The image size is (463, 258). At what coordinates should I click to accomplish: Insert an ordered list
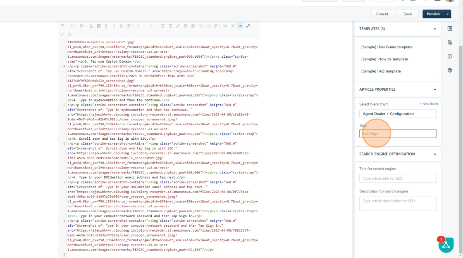click(138, 26)
